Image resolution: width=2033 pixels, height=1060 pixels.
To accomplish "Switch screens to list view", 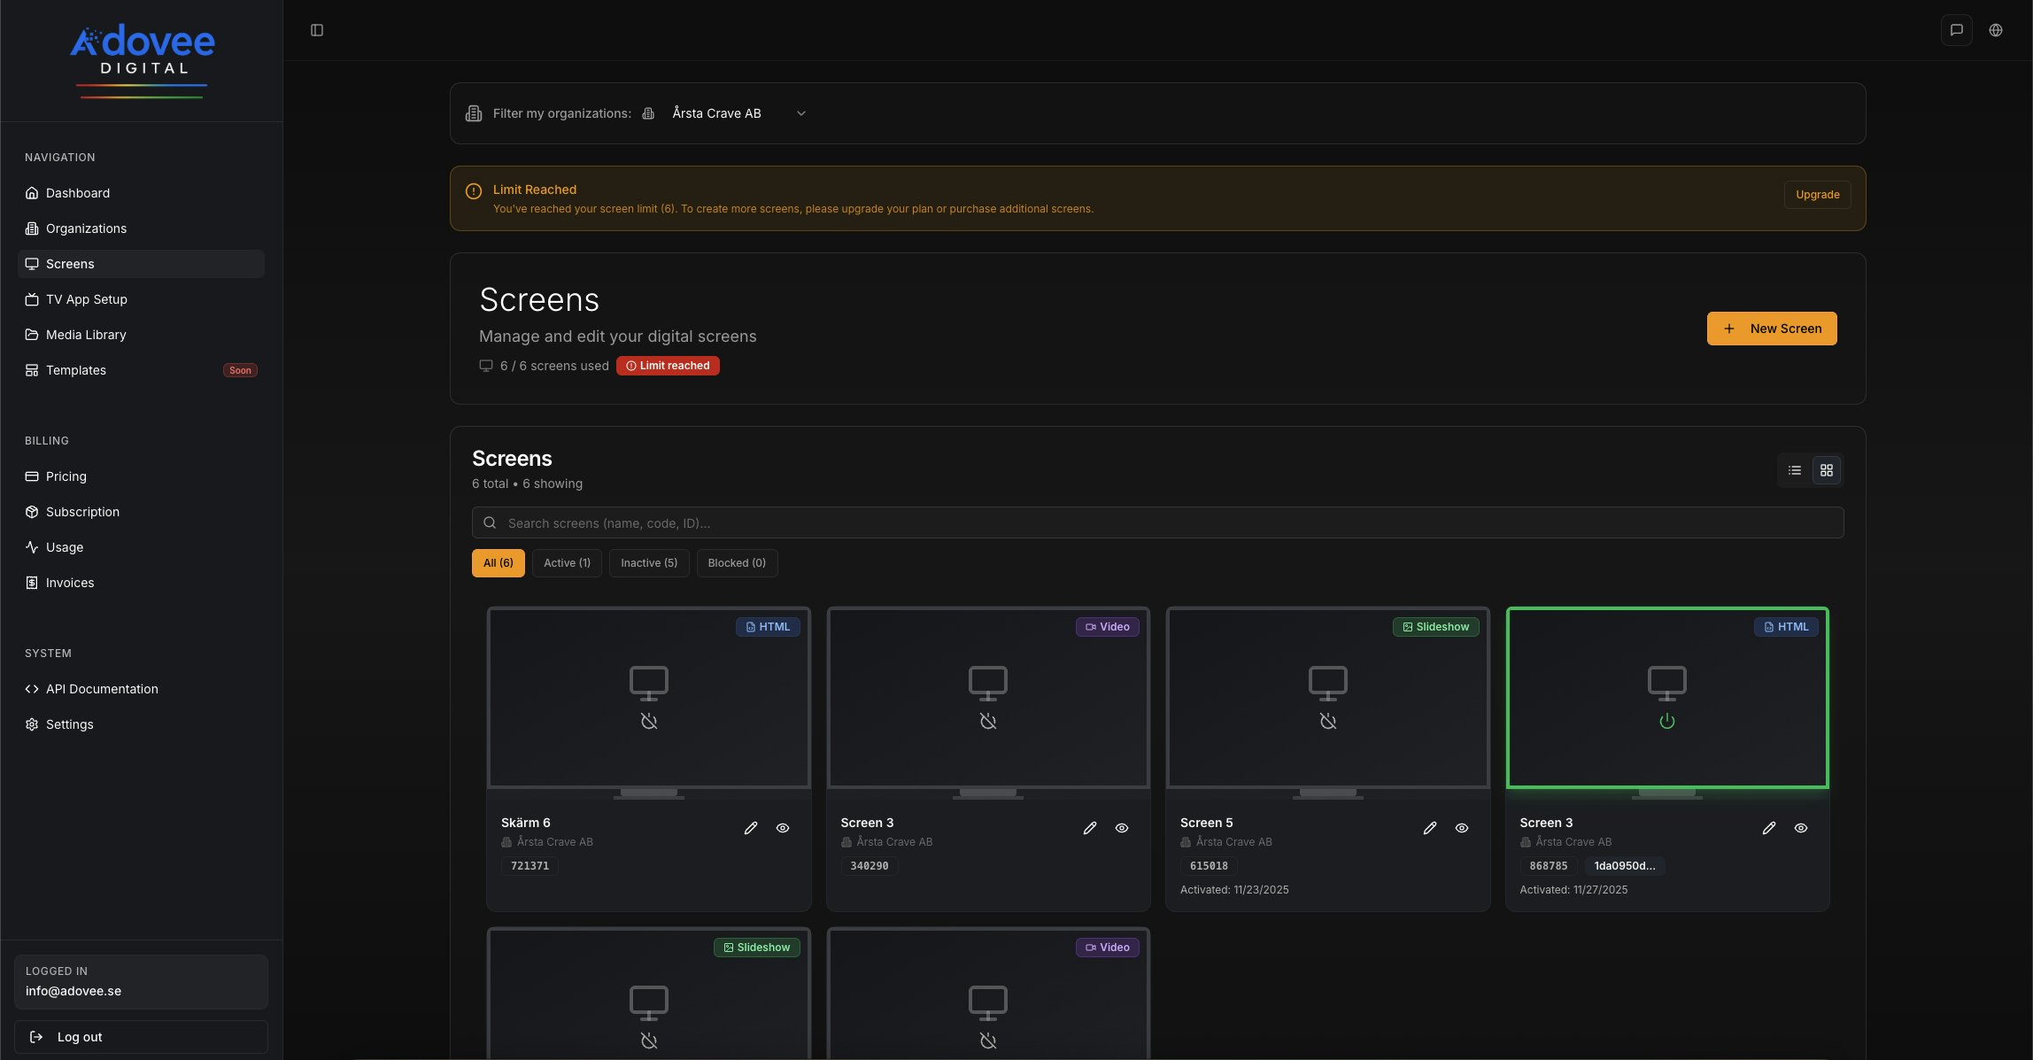I will 1794,470.
